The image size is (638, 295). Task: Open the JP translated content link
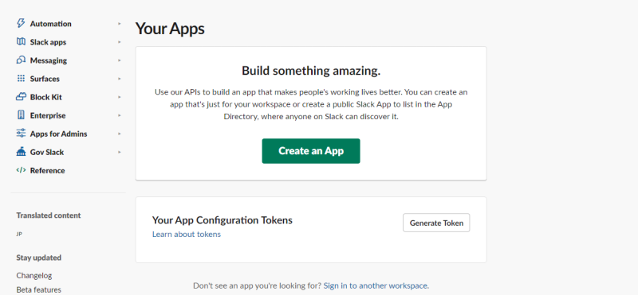pyautogui.click(x=19, y=234)
